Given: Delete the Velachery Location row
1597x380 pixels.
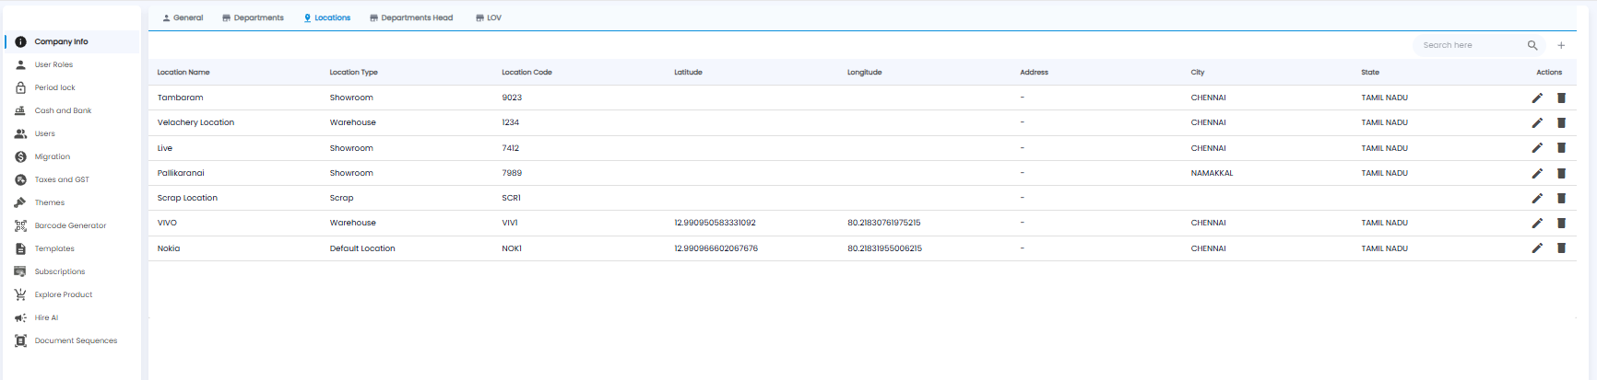Looking at the screenshot, I should (1561, 122).
